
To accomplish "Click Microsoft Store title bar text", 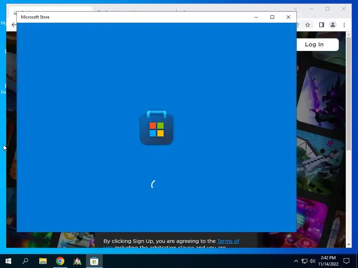I will (x=35, y=17).
